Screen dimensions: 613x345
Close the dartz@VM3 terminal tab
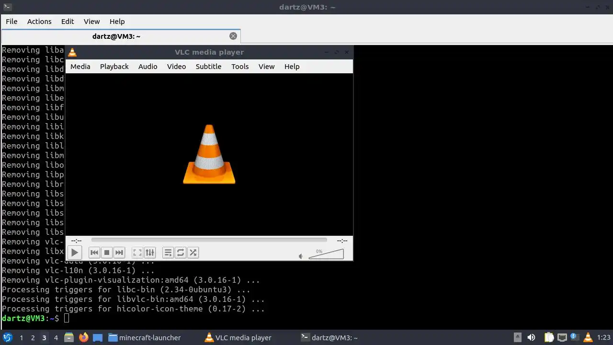click(x=233, y=36)
